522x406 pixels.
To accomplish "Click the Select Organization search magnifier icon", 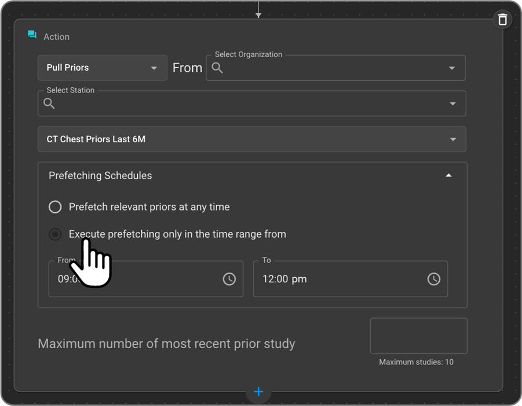I will (217, 68).
